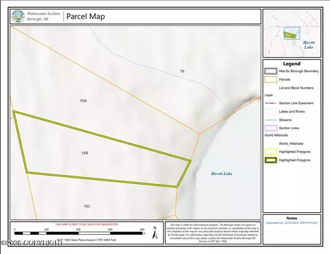Viewport: 330px width, 254px height.
Task: Click the Streams line symbol in legend
Action: point(271,120)
